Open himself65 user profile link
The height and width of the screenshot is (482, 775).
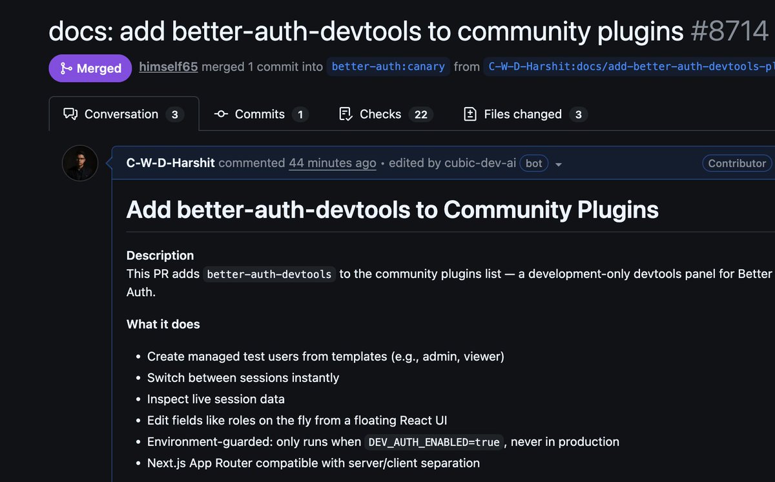click(168, 66)
